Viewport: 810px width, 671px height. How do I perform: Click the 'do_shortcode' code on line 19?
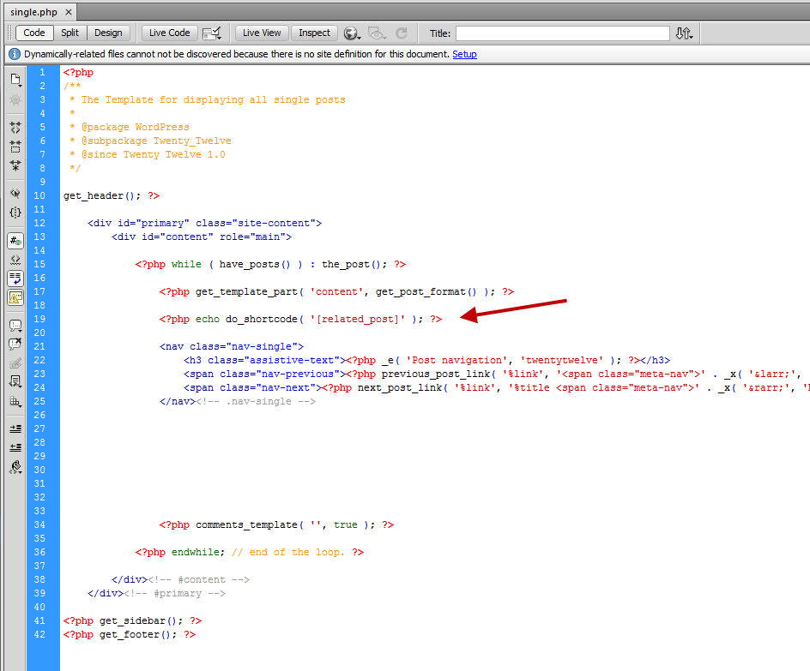click(x=262, y=319)
